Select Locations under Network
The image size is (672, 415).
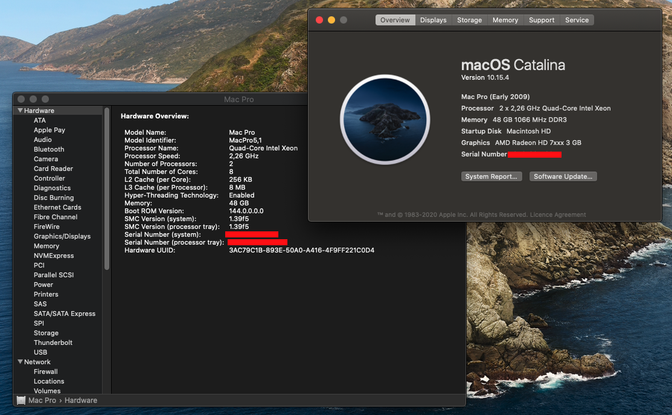click(x=49, y=381)
